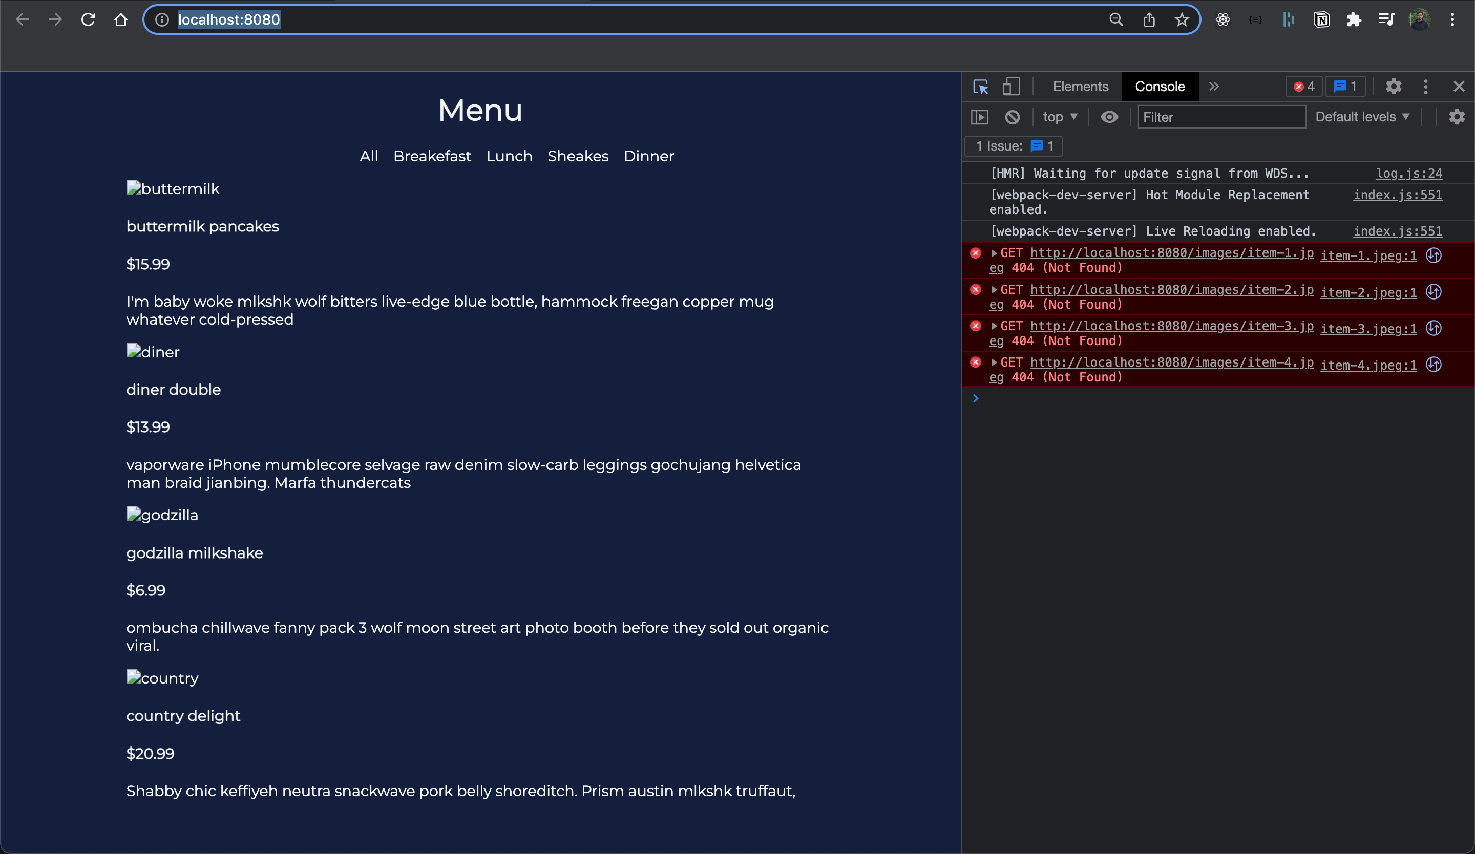Open the Notion web clipper extension
The image size is (1475, 854).
tap(1321, 19)
